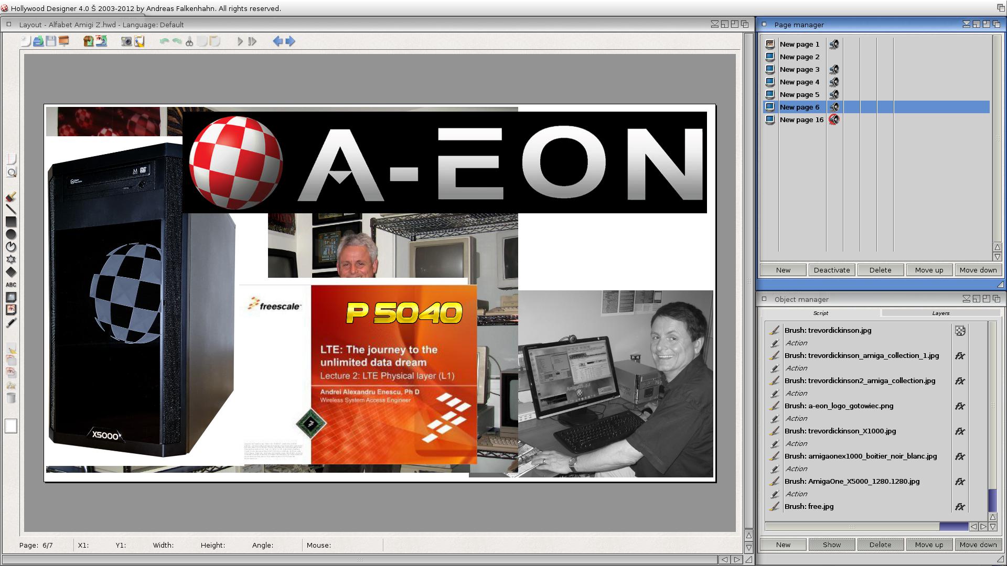The width and height of the screenshot is (1007, 566).
Task: Click the Paste icon in the toolbar
Action: (x=215, y=41)
